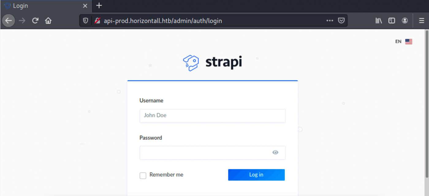The image size is (429, 196).
Task: Open the browser home page
Action: click(x=48, y=21)
